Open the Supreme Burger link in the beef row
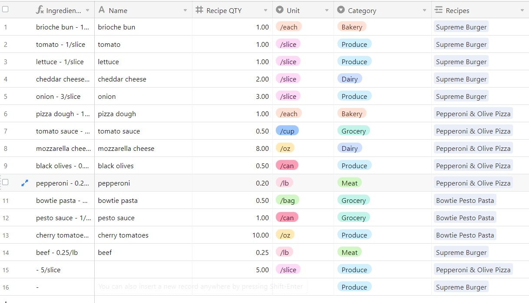Image resolution: width=529 pixels, height=303 pixels. (x=461, y=252)
